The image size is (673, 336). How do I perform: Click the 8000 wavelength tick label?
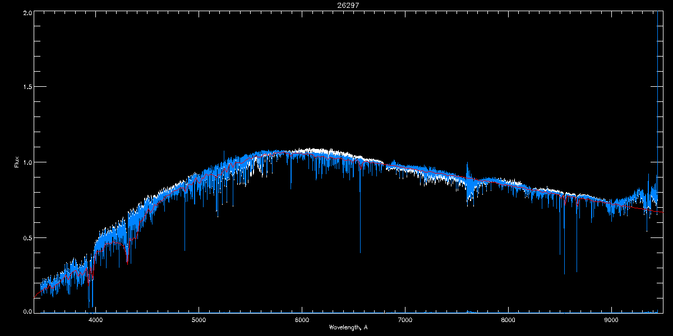pos(508,320)
